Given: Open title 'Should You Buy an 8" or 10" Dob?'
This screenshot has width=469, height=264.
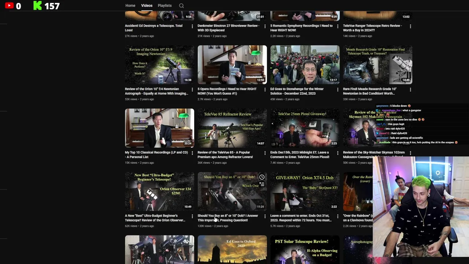Looking at the screenshot, I should 228,218.
